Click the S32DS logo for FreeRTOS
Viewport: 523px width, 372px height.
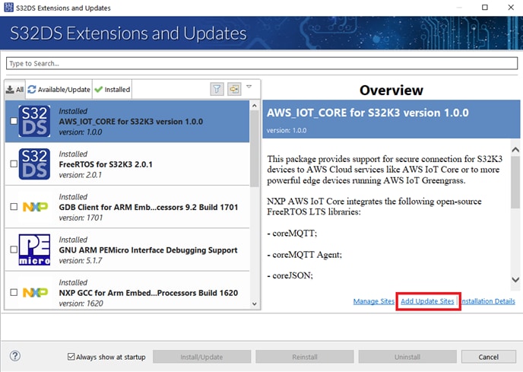[34, 164]
